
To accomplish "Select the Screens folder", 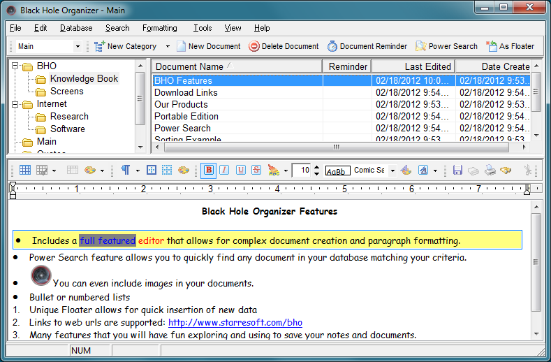I will point(67,91).
